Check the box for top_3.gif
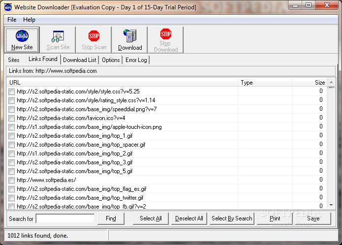Image resolution: width=342 pixels, height=245 pixels. tap(11, 163)
